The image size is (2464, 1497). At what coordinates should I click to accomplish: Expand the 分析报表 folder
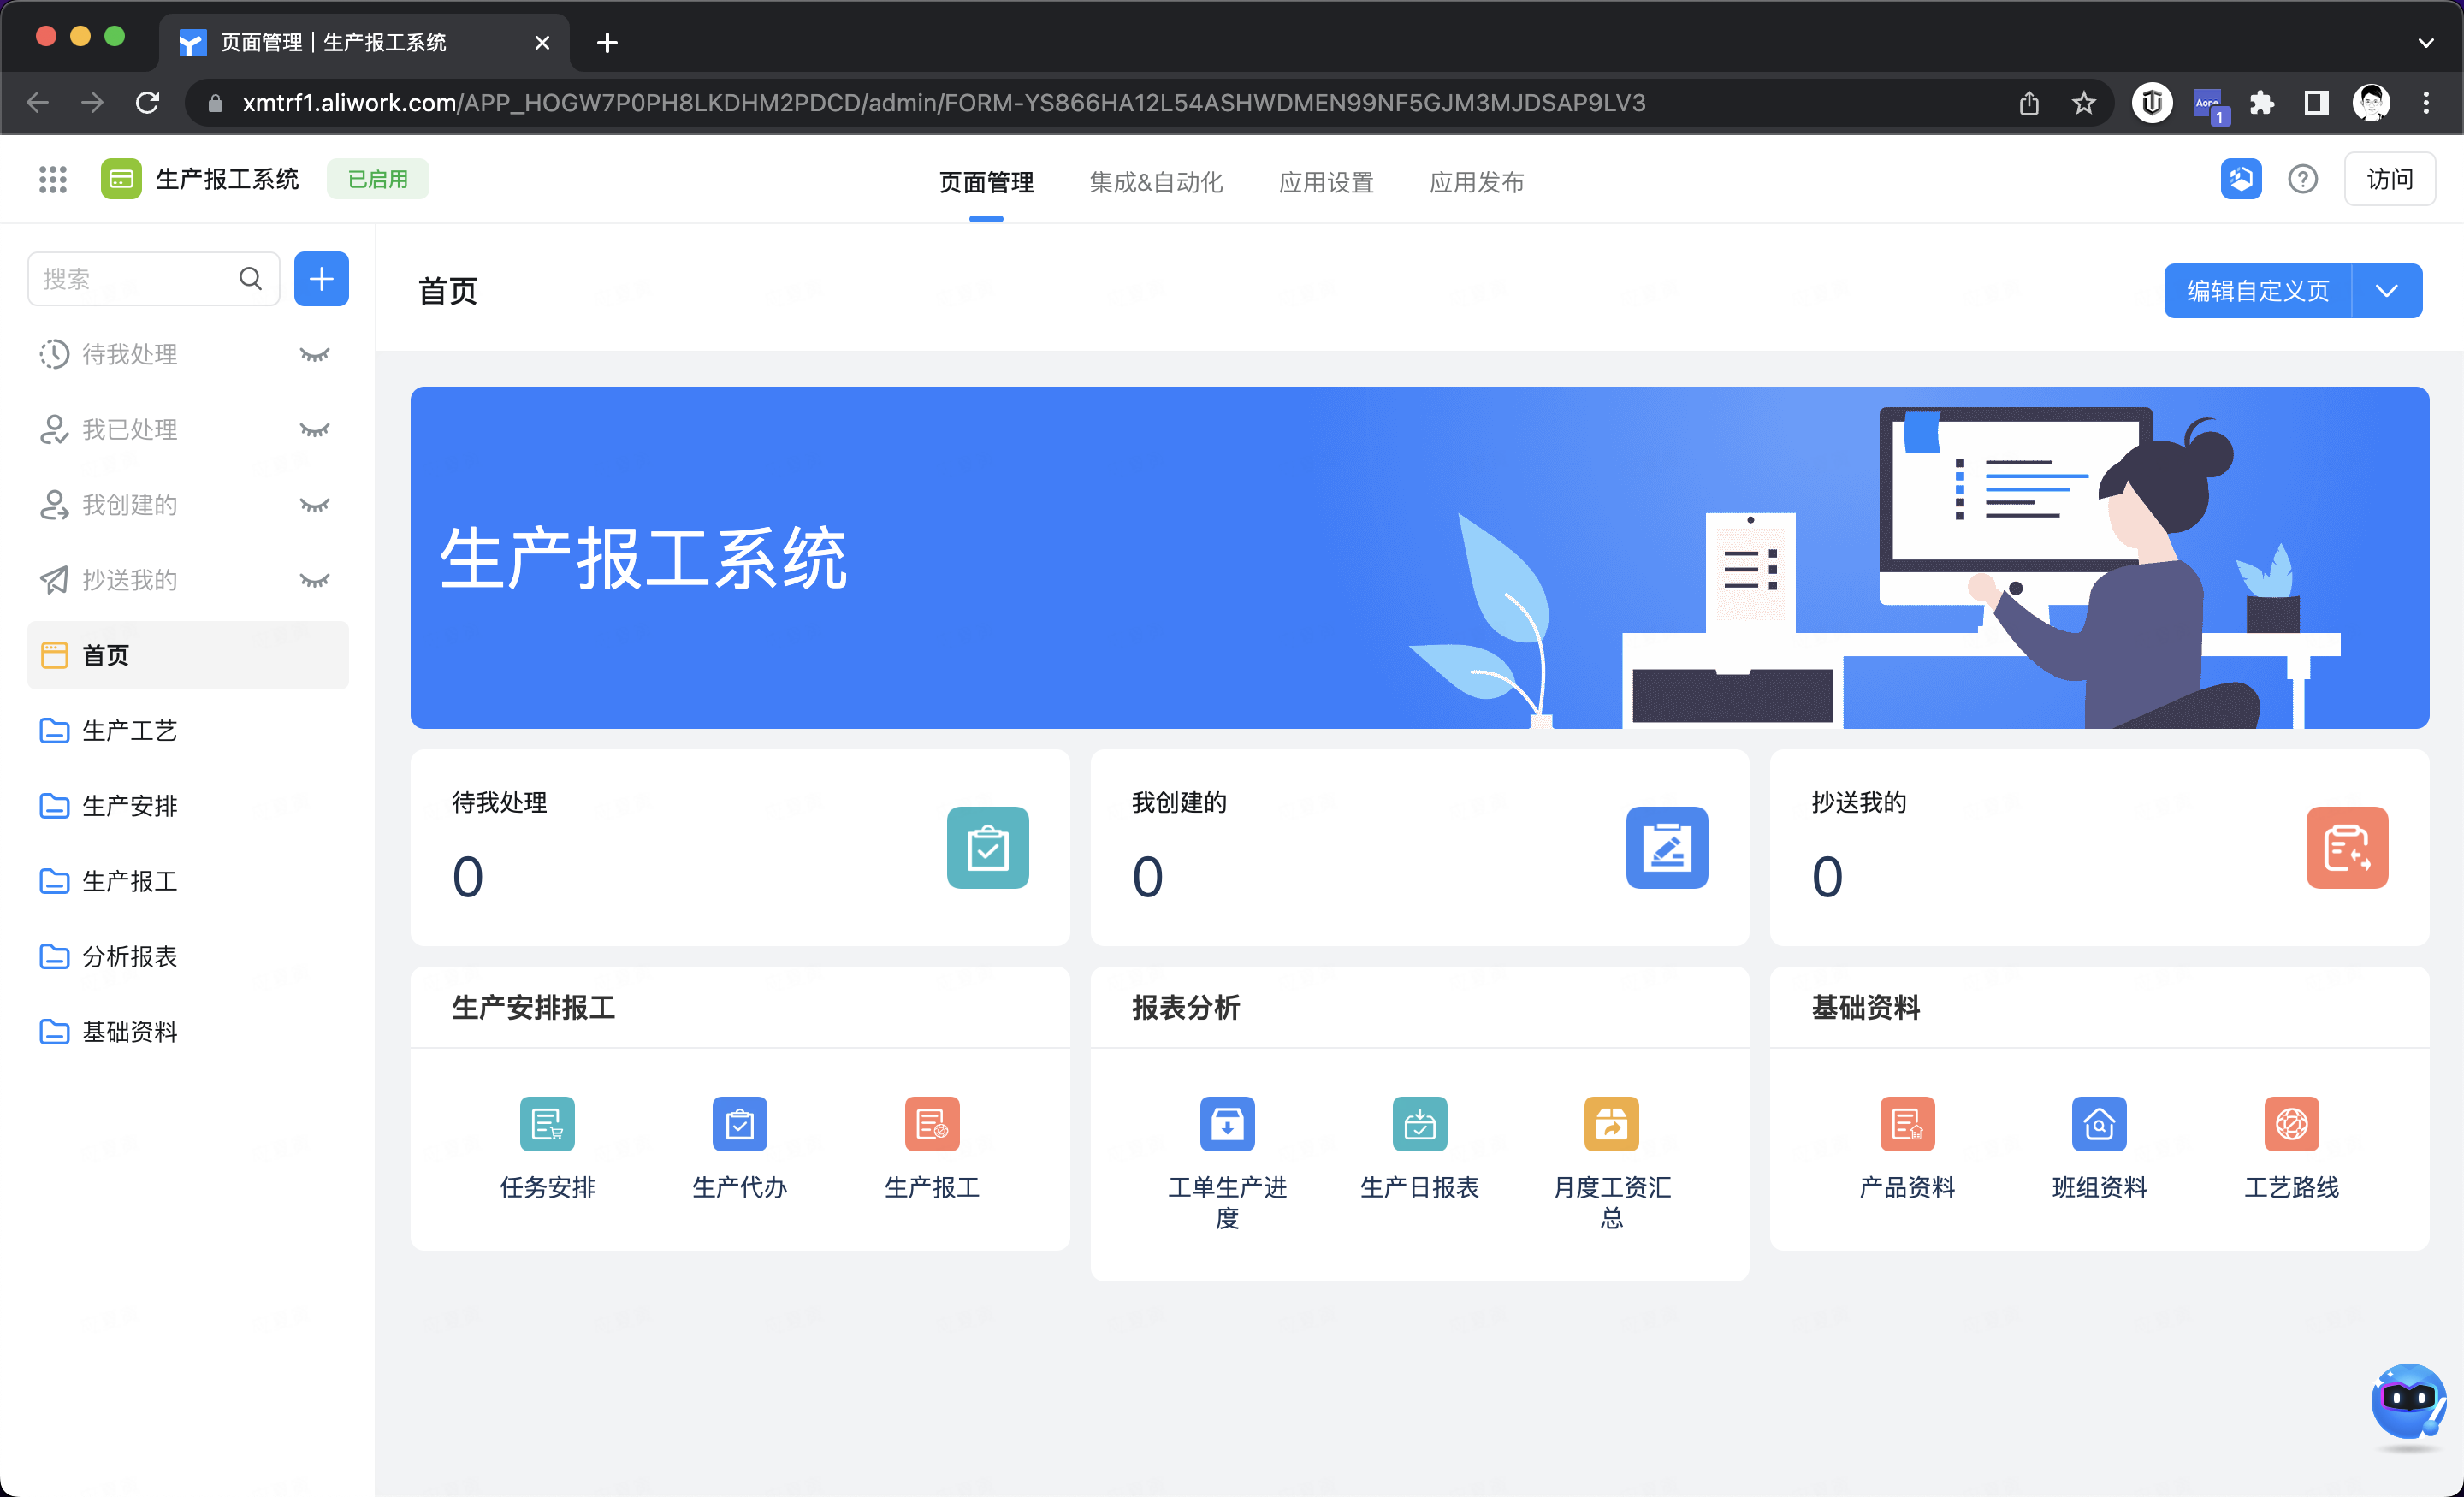coord(188,957)
